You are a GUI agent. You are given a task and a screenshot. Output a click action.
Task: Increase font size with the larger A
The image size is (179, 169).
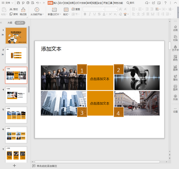(x=120, y=9)
